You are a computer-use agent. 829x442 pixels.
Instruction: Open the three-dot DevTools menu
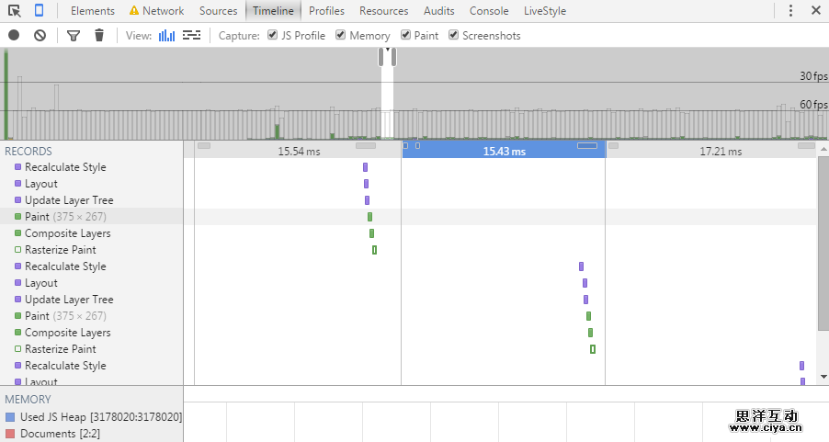click(x=791, y=11)
